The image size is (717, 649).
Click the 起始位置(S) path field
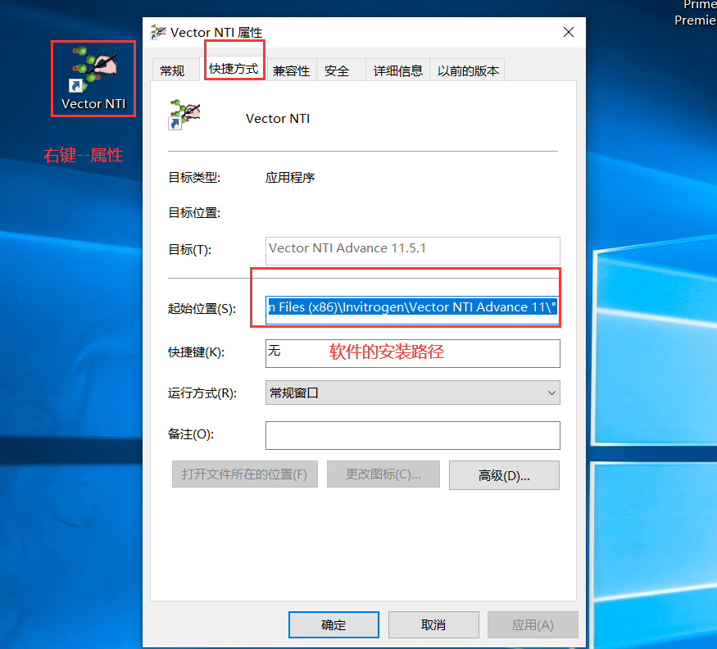coord(412,310)
